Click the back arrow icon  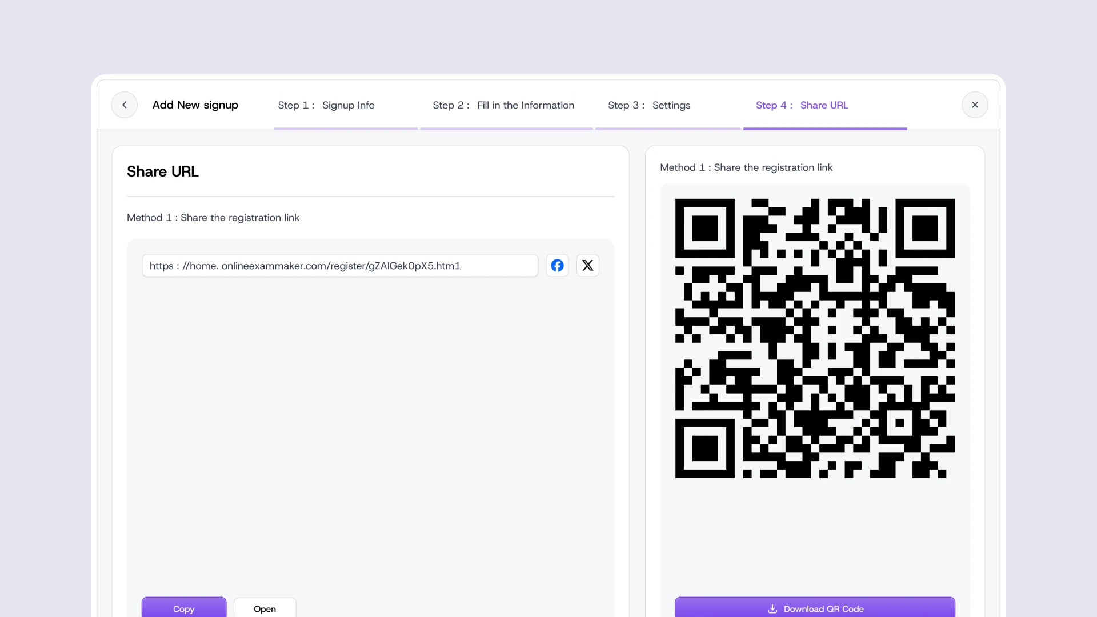[124, 105]
